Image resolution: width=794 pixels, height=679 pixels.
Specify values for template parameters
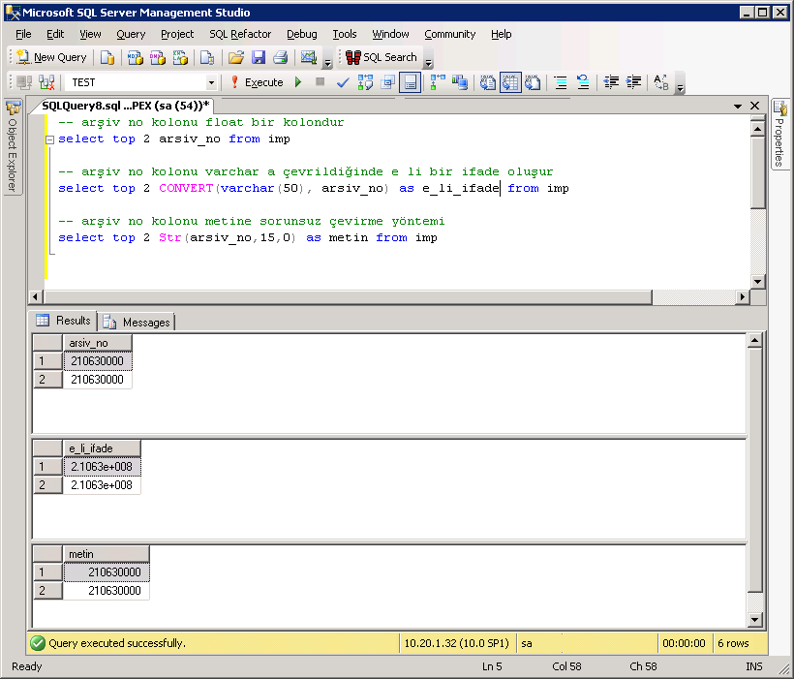661,82
